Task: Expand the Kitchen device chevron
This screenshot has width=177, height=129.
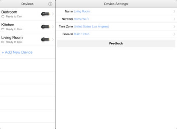Action: [x=53, y=27]
